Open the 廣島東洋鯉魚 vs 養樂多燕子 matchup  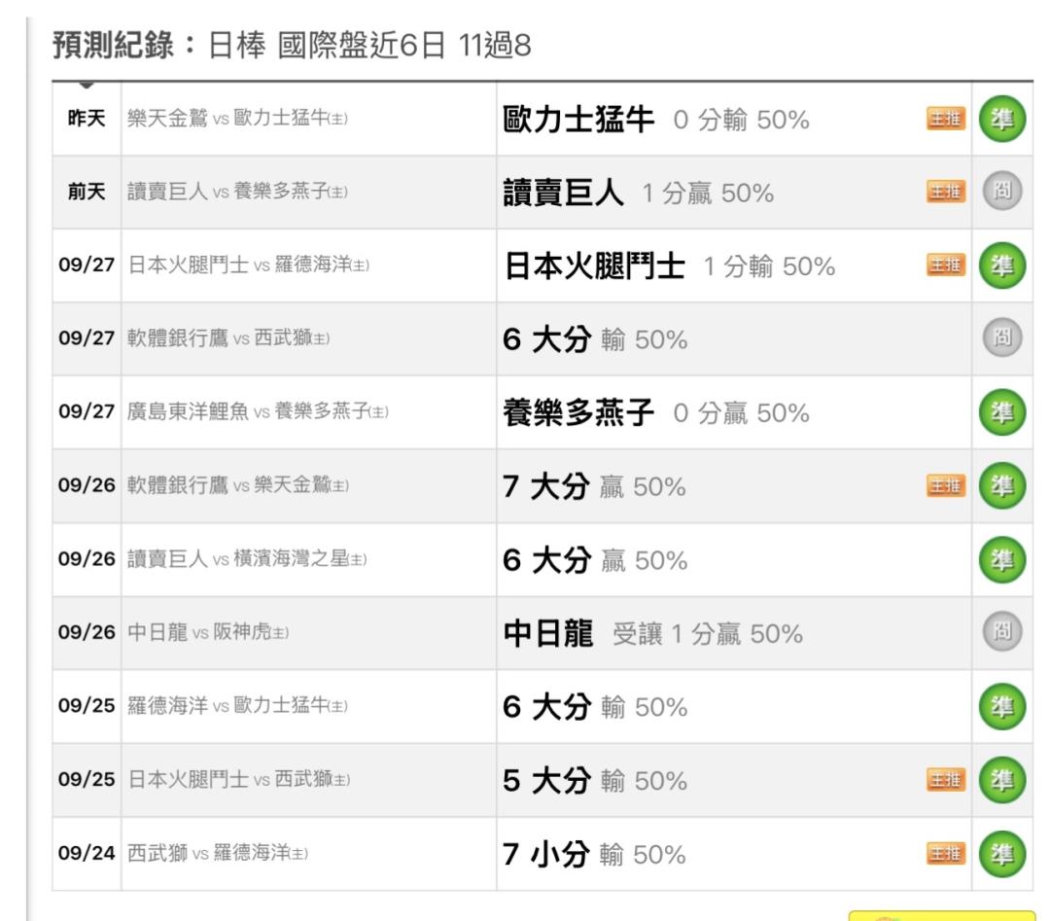click(259, 413)
